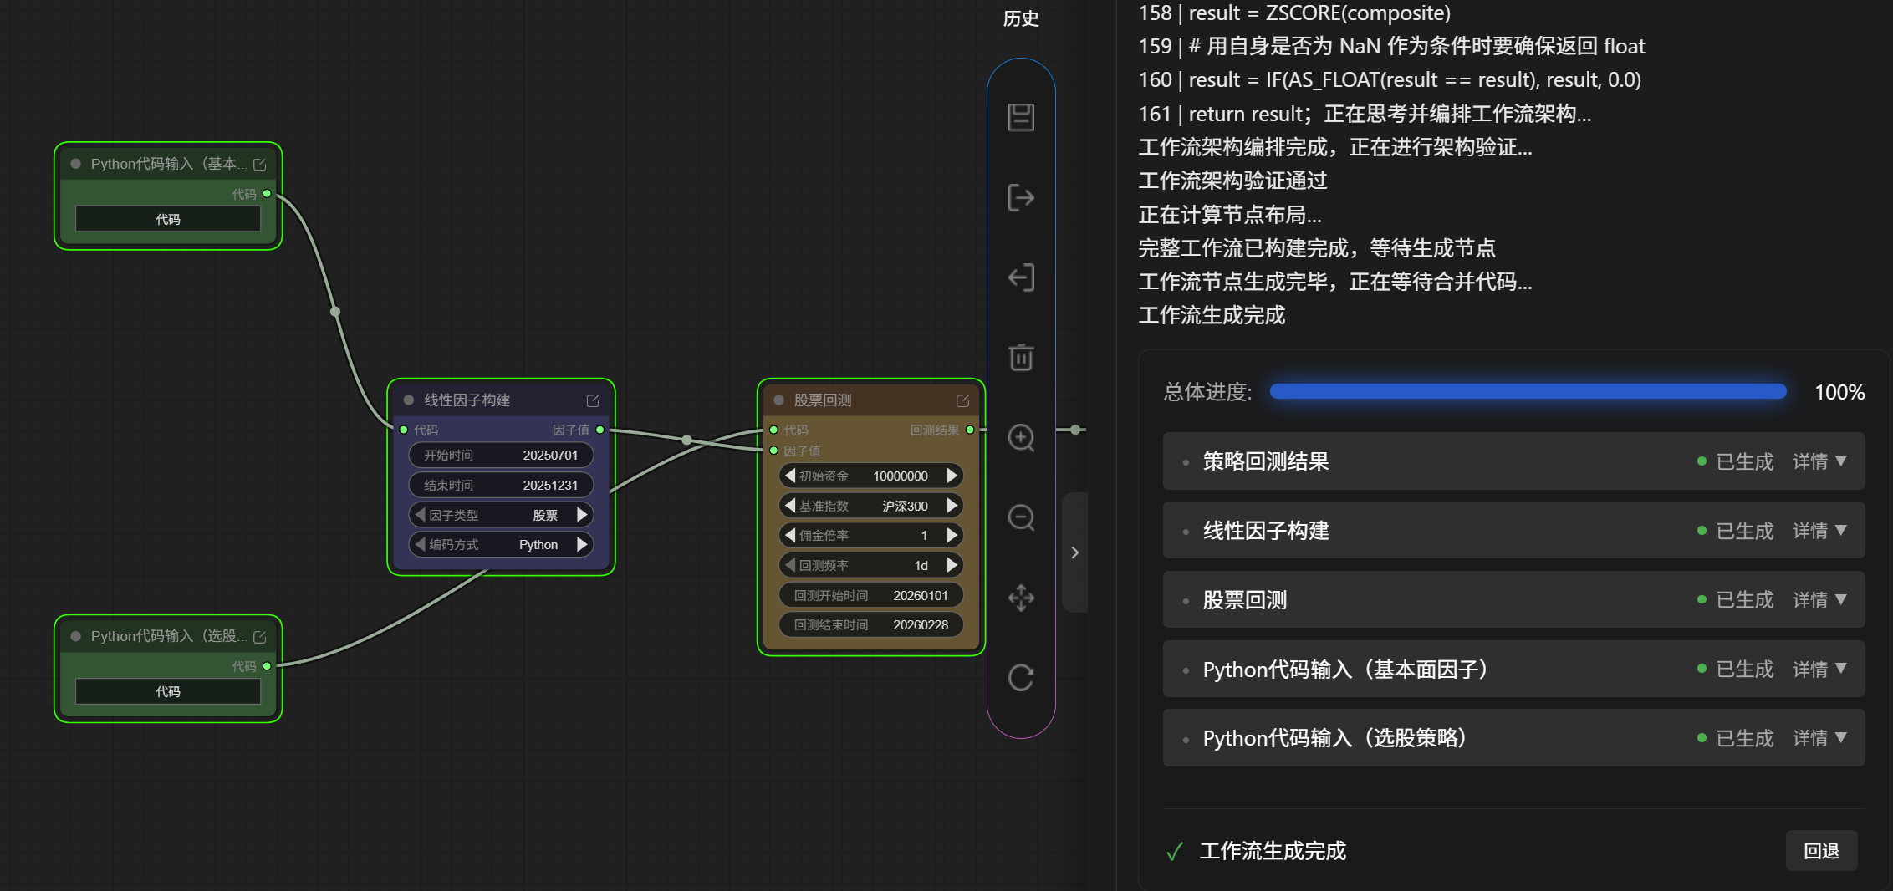
Task: Click left arrow of 回测频率 selector
Action: click(x=790, y=565)
